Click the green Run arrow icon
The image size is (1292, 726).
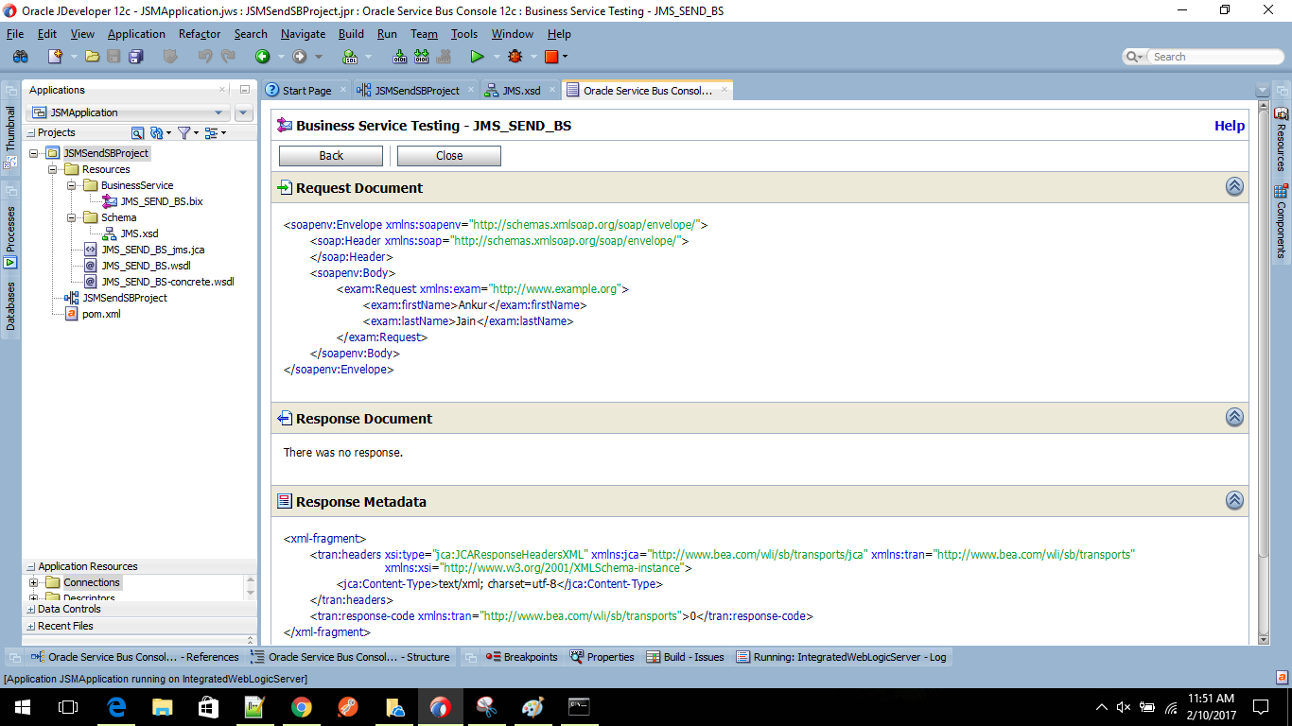[x=477, y=57]
